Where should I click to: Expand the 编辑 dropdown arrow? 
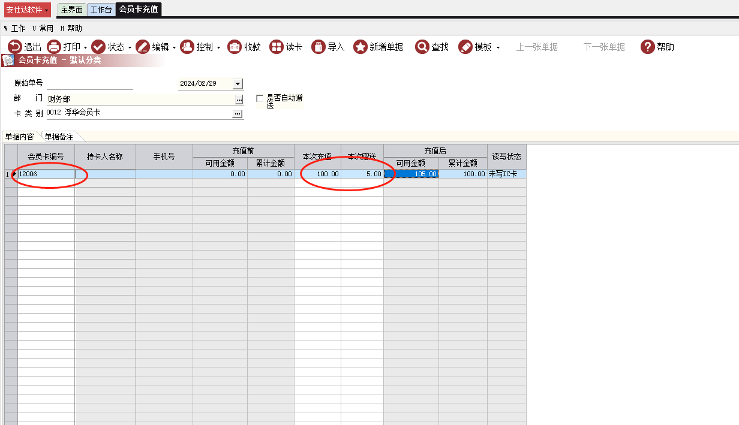tap(174, 47)
